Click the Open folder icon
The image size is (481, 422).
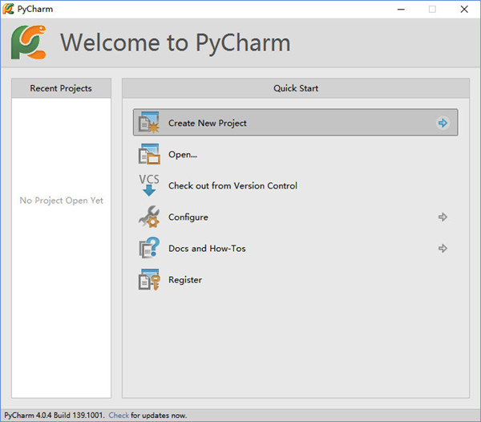pos(149,154)
